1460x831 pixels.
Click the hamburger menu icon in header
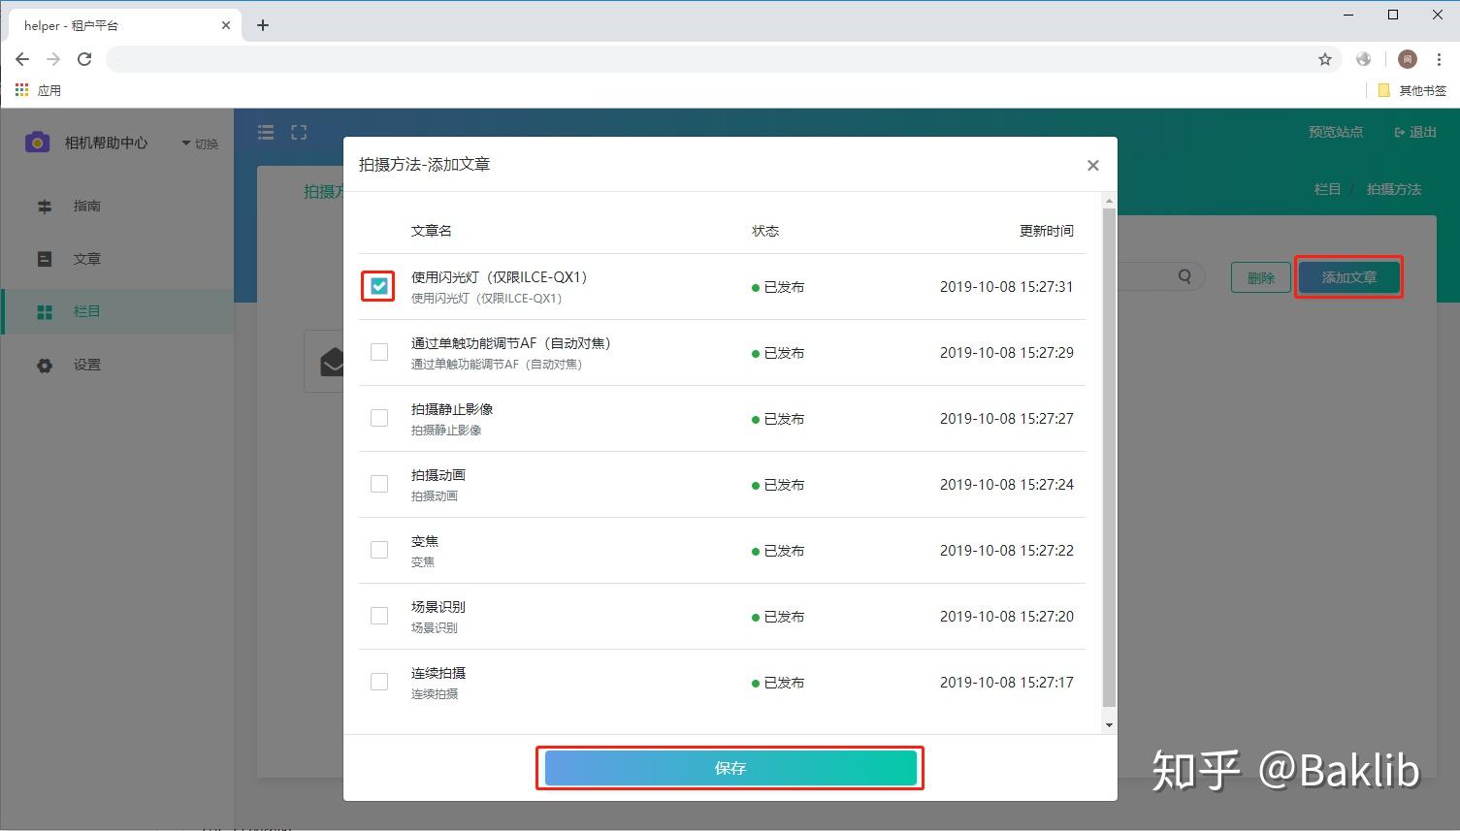(266, 132)
